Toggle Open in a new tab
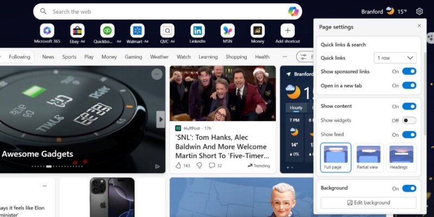This screenshot has width=434, height=217. 409,86
